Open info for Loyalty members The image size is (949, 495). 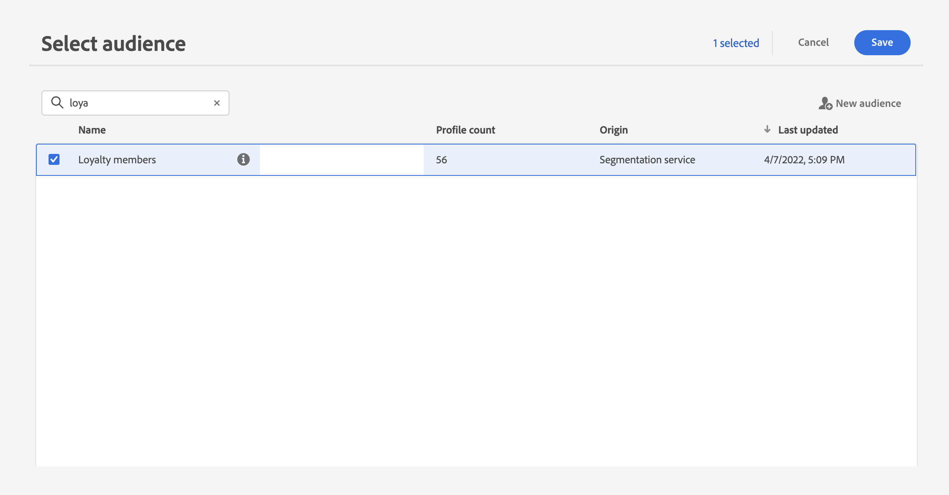(x=243, y=159)
